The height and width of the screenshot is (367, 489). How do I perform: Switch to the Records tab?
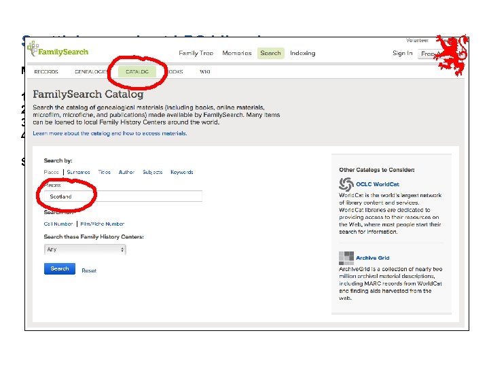pyautogui.click(x=46, y=72)
